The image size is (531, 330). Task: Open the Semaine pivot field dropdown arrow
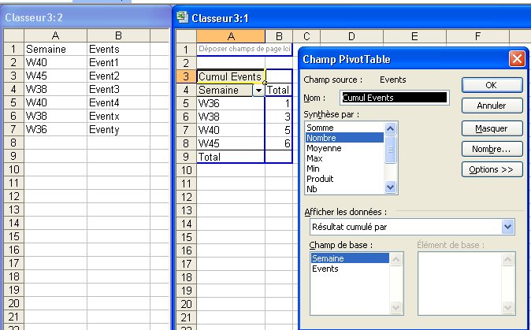tap(257, 91)
